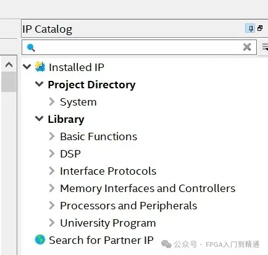Screen dimensions: 268x255
Task: Click the Installed IP chip icon
Action: click(40, 67)
